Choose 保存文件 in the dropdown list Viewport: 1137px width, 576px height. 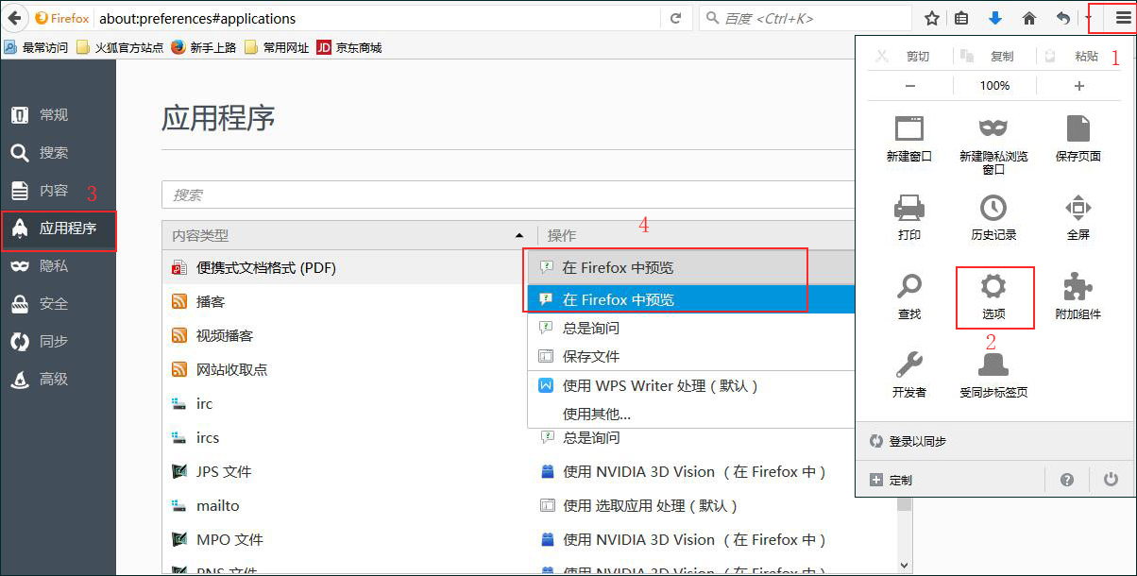(691, 356)
